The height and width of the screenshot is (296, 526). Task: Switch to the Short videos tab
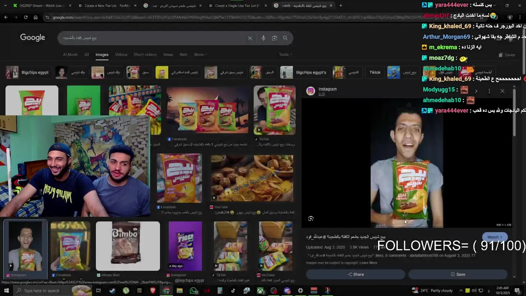point(145,55)
